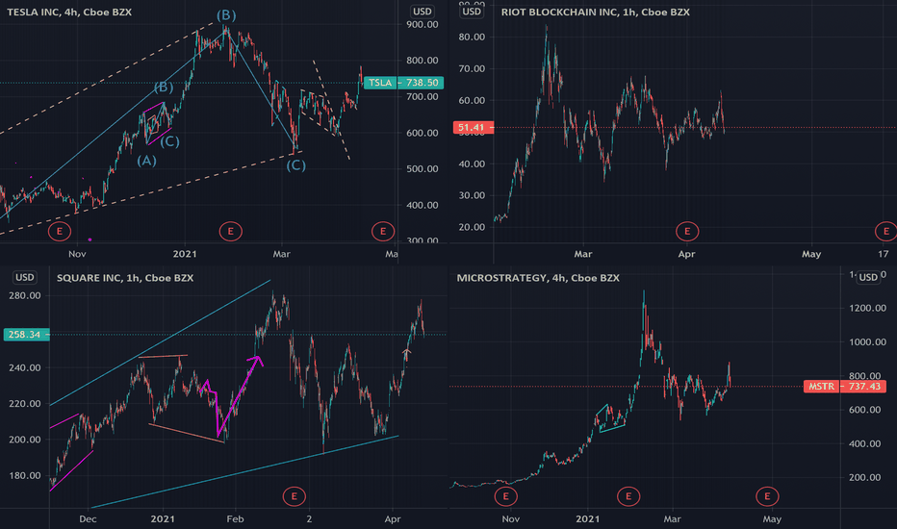The height and width of the screenshot is (529, 897).
Task: Click 900.00 on Tesla price axis
Action: pyautogui.click(x=423, y=25)
